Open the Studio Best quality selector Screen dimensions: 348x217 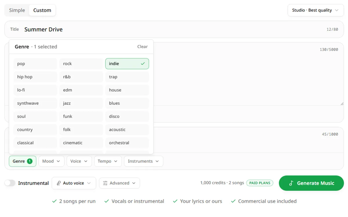coord(316,10)
